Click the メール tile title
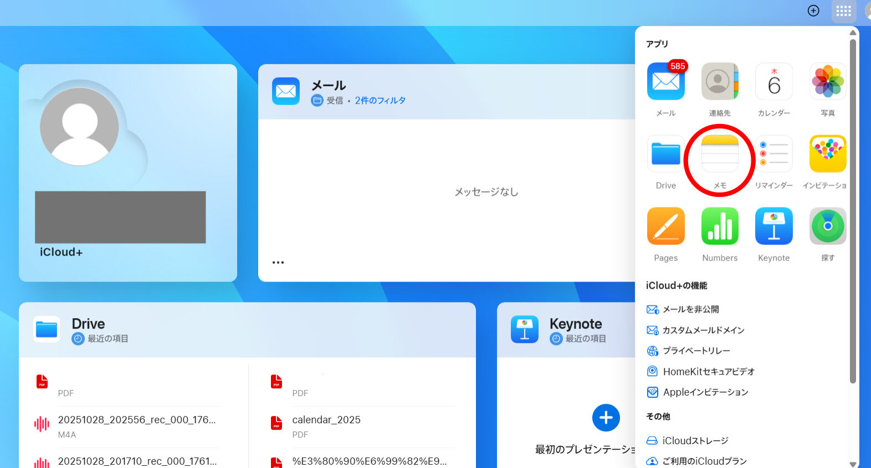871x468 pixels. tap(329, 85)
